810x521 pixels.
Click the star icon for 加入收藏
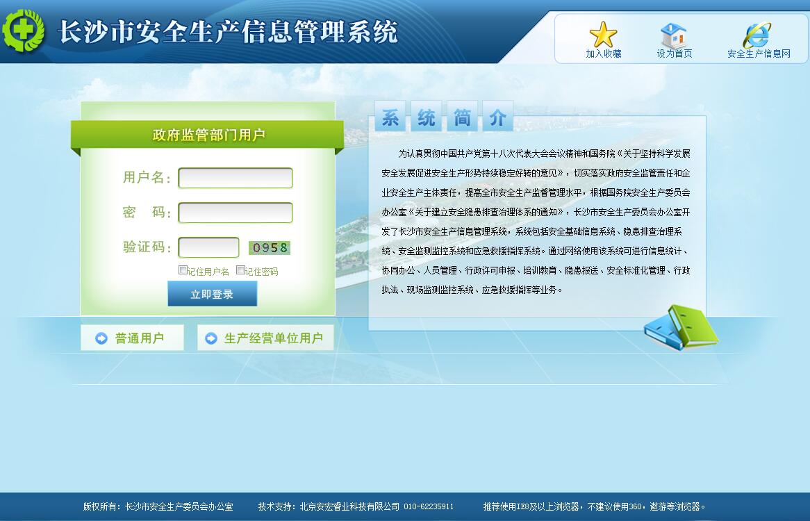point(603,34)
